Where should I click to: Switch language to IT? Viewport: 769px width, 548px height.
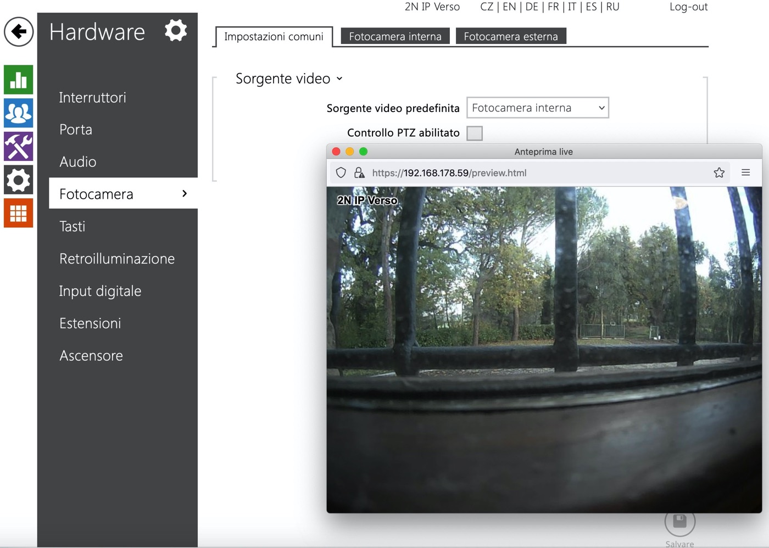pyautogui.click(x=572, y=7)
